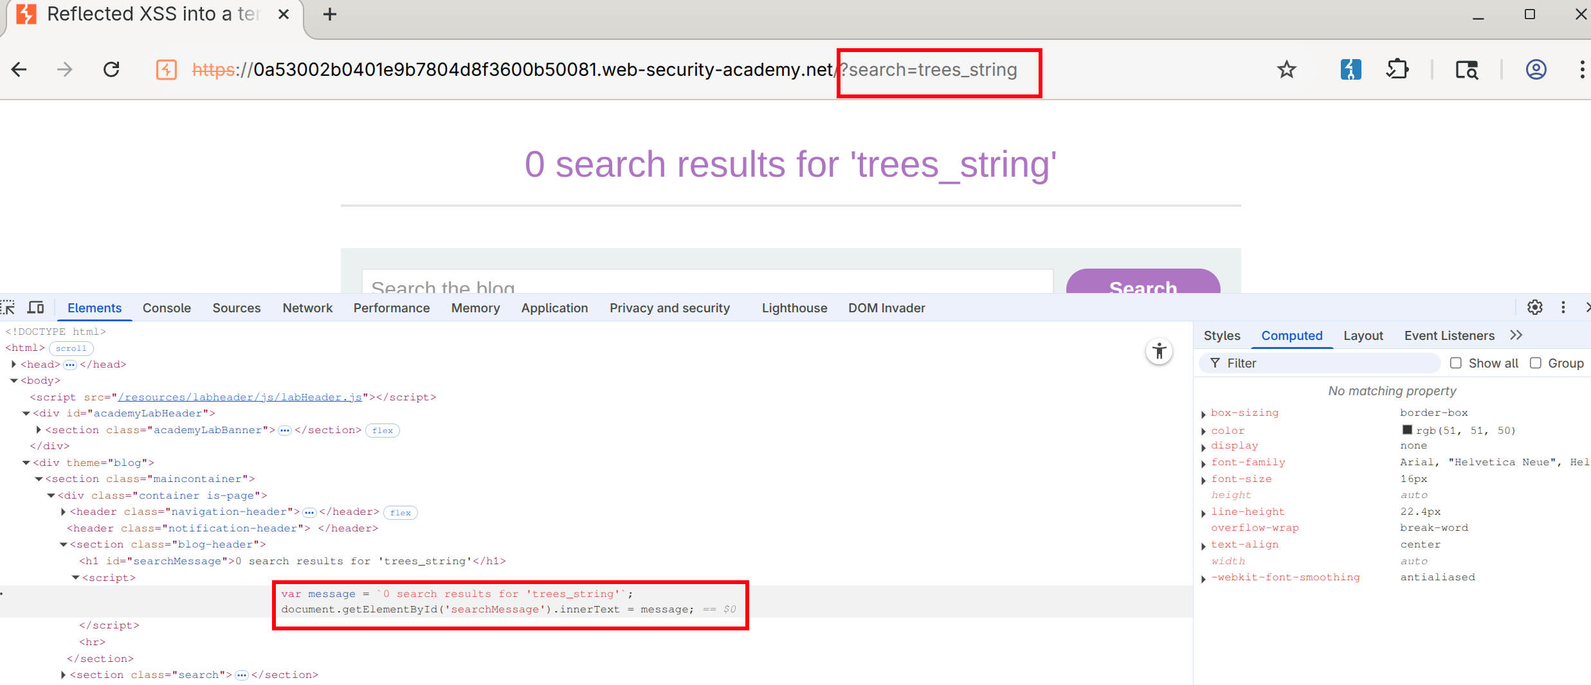Viewport: 1591px width, 685px height.
Task: Expand the head element in DOM tree
Action: pos(14,364)
